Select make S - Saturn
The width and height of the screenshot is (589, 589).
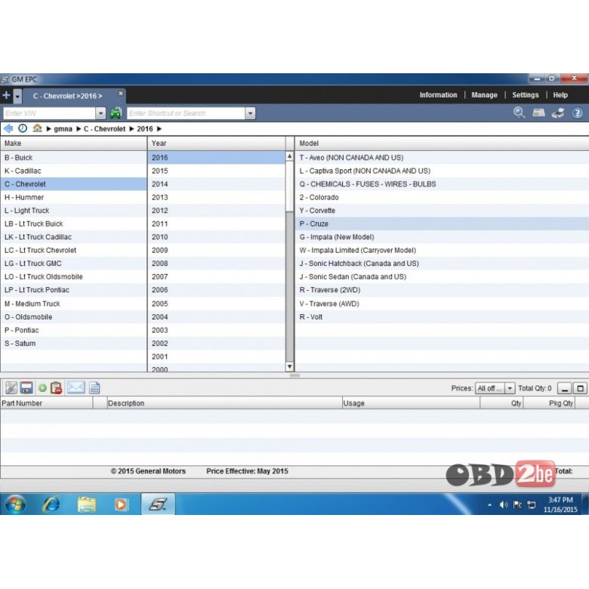pyautogui.click(x=74, y=344)
